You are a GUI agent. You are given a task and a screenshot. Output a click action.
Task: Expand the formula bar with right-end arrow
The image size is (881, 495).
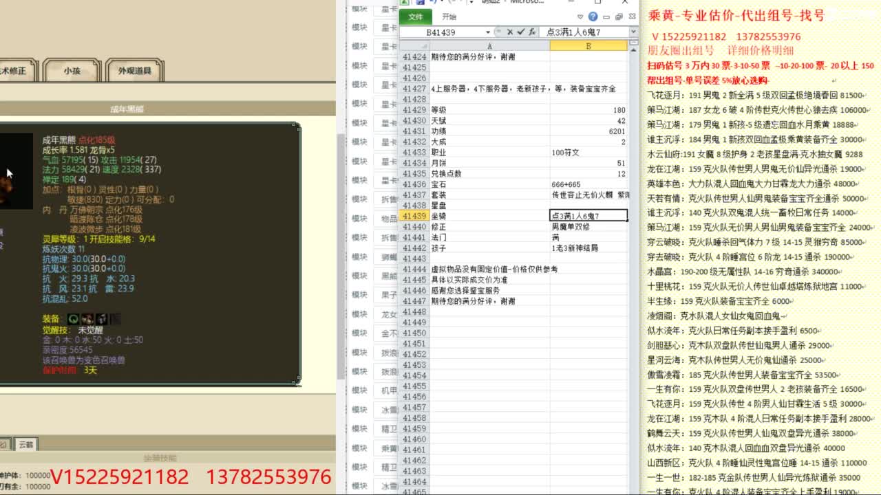click(633, 32)
